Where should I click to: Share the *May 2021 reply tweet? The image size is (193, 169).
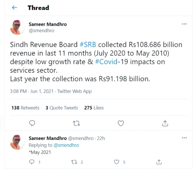(159, 162)
